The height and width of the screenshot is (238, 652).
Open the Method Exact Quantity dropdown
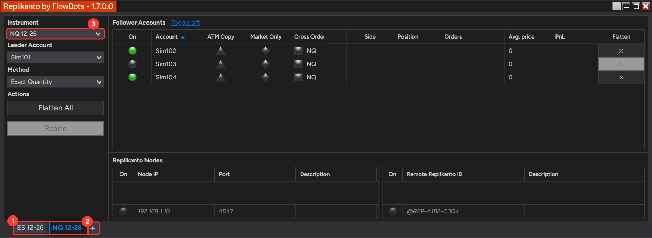click(x=55, y=82)
